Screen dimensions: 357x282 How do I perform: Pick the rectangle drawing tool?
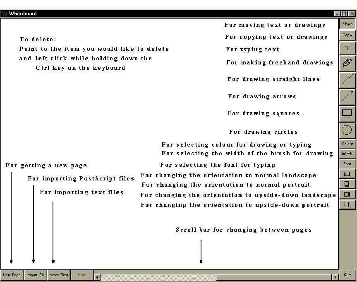click(x=347, y=113)
